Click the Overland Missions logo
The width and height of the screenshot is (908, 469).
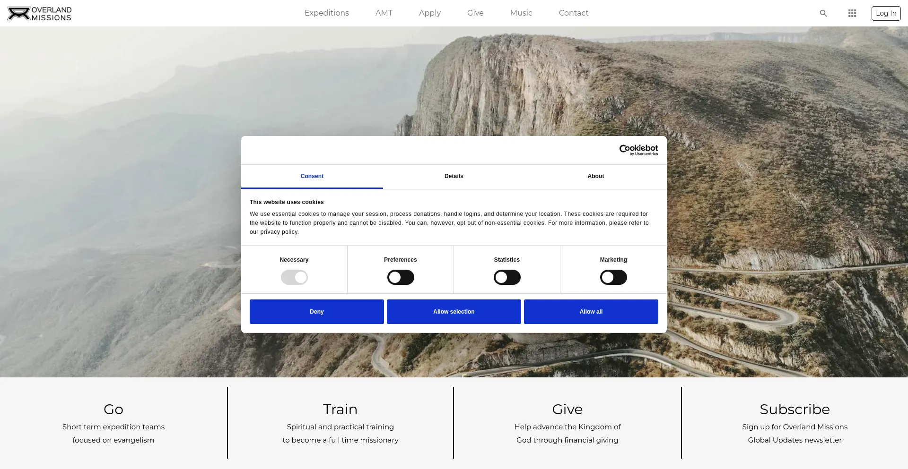pos(39,13)
